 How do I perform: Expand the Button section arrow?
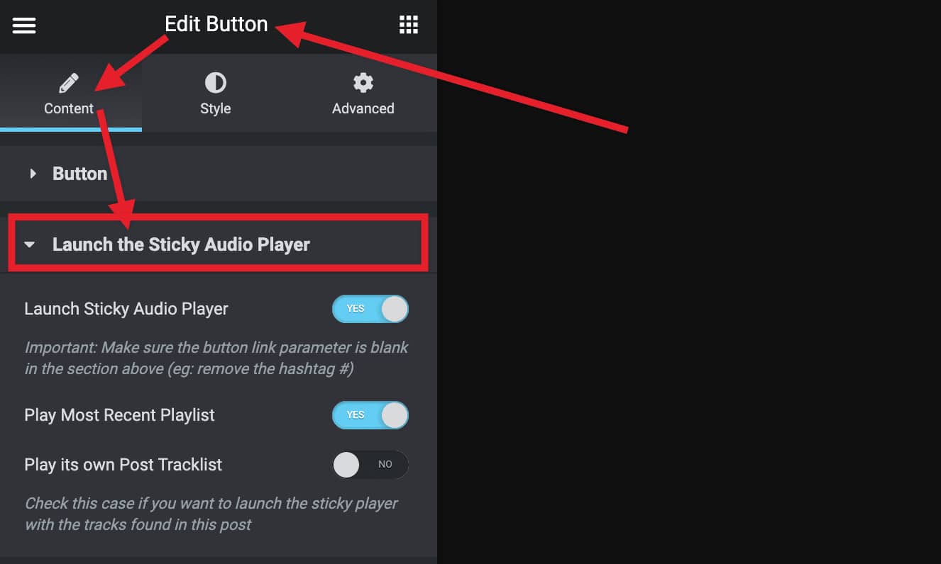(x=33, y=174)
